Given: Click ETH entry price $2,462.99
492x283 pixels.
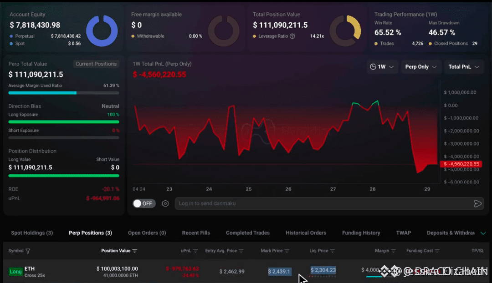Looking at the screenshot, I should tap(232, 272).
